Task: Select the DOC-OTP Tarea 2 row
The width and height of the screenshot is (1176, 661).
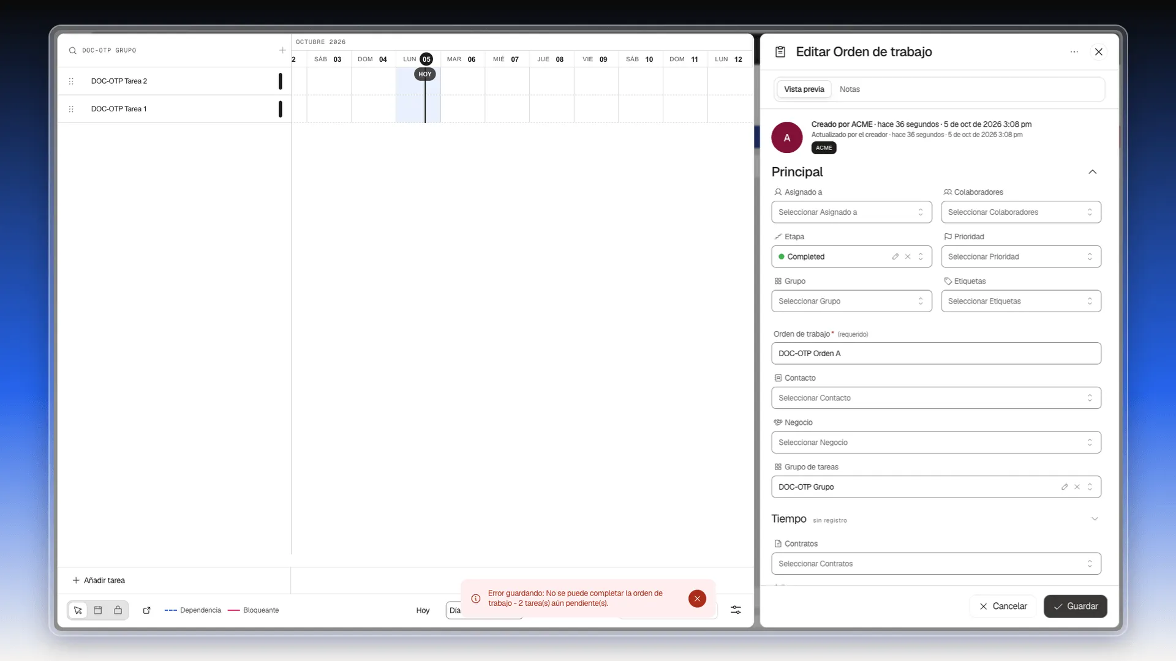Action: [x=174, y=81]
